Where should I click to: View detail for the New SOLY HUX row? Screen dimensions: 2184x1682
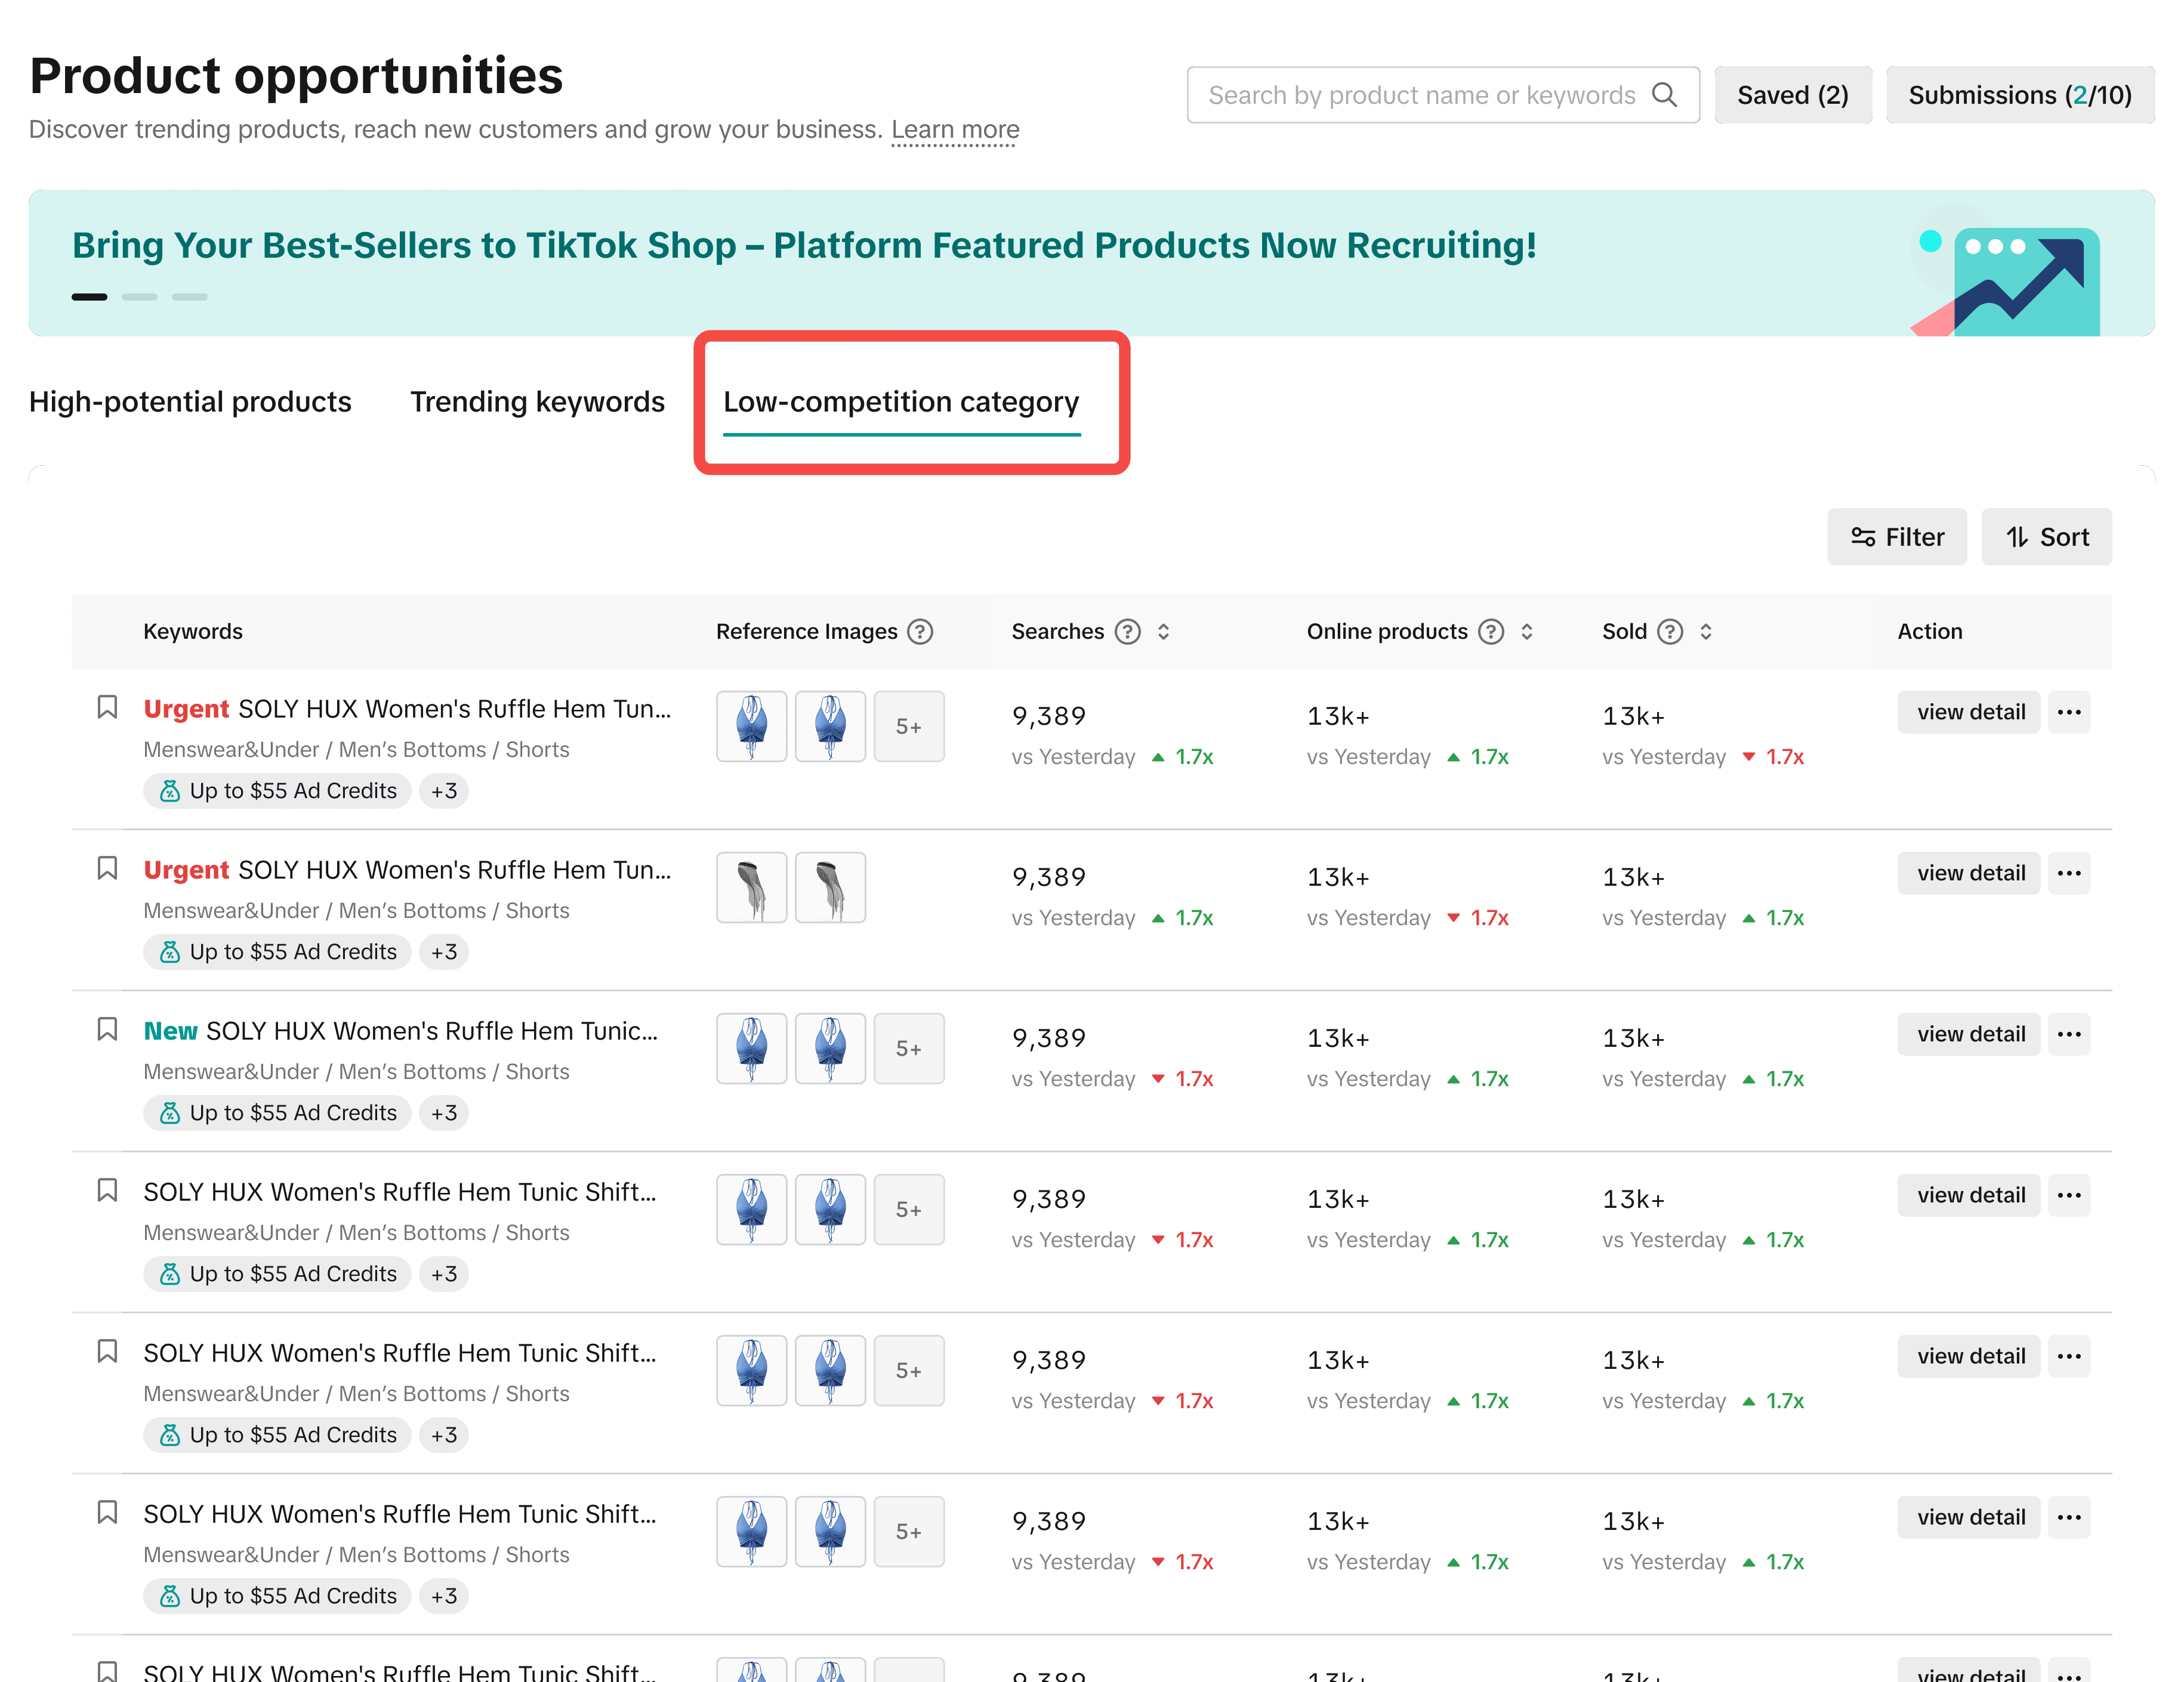[x=1969, y=1034]
